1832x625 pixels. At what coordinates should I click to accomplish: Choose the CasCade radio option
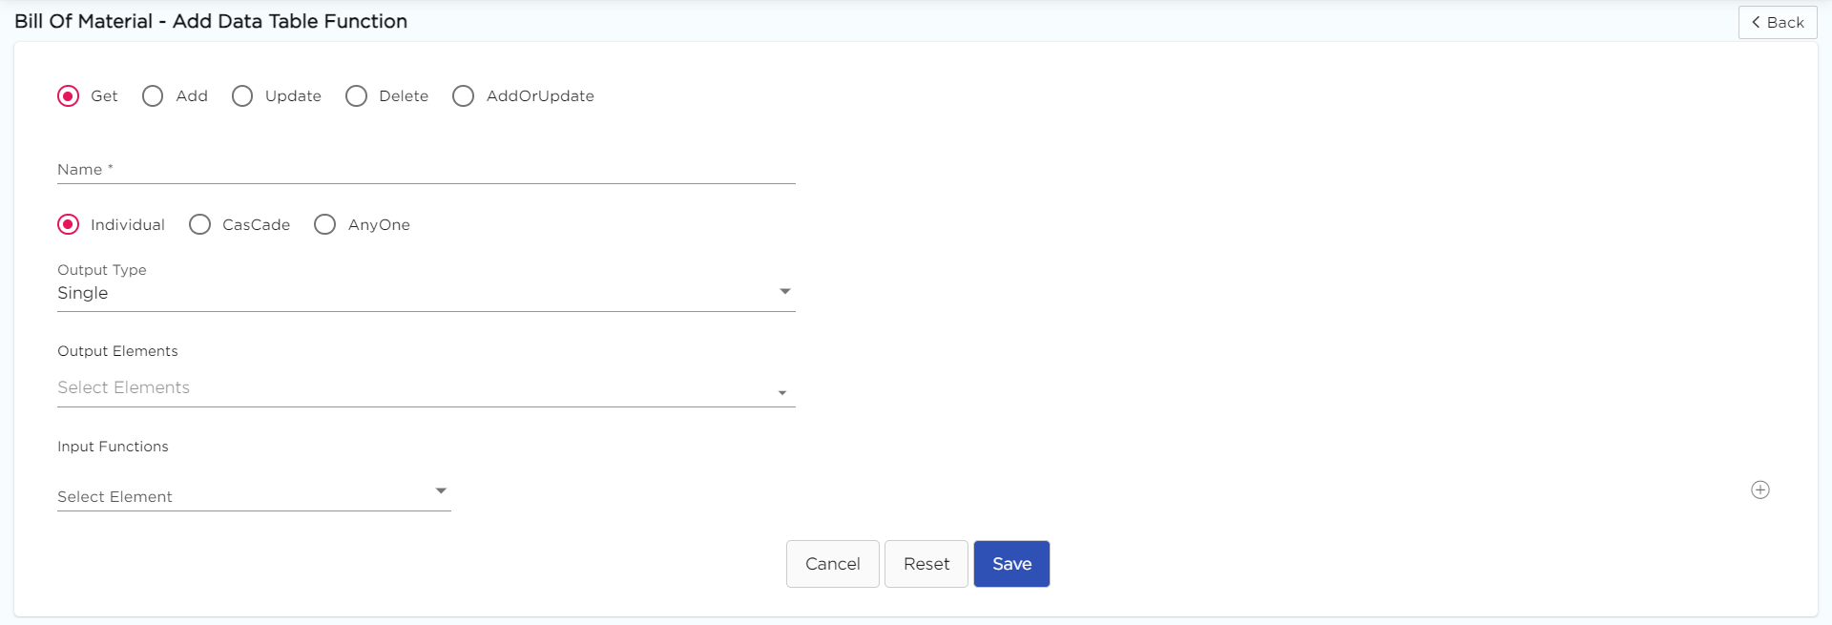(199, 225)
